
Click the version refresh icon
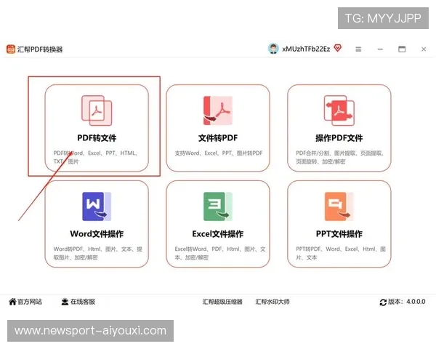(x=383, y=302)
